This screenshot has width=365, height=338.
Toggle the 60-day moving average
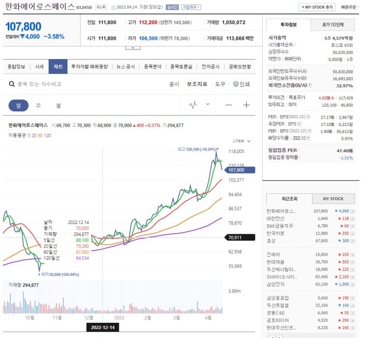point(40,135)
